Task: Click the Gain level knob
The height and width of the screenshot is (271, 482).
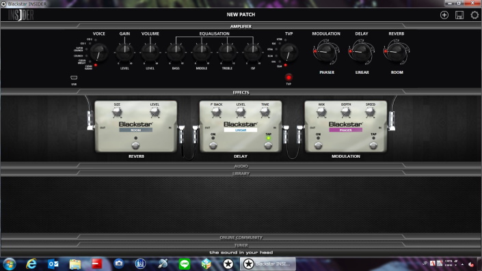Action: pos(124,52)
